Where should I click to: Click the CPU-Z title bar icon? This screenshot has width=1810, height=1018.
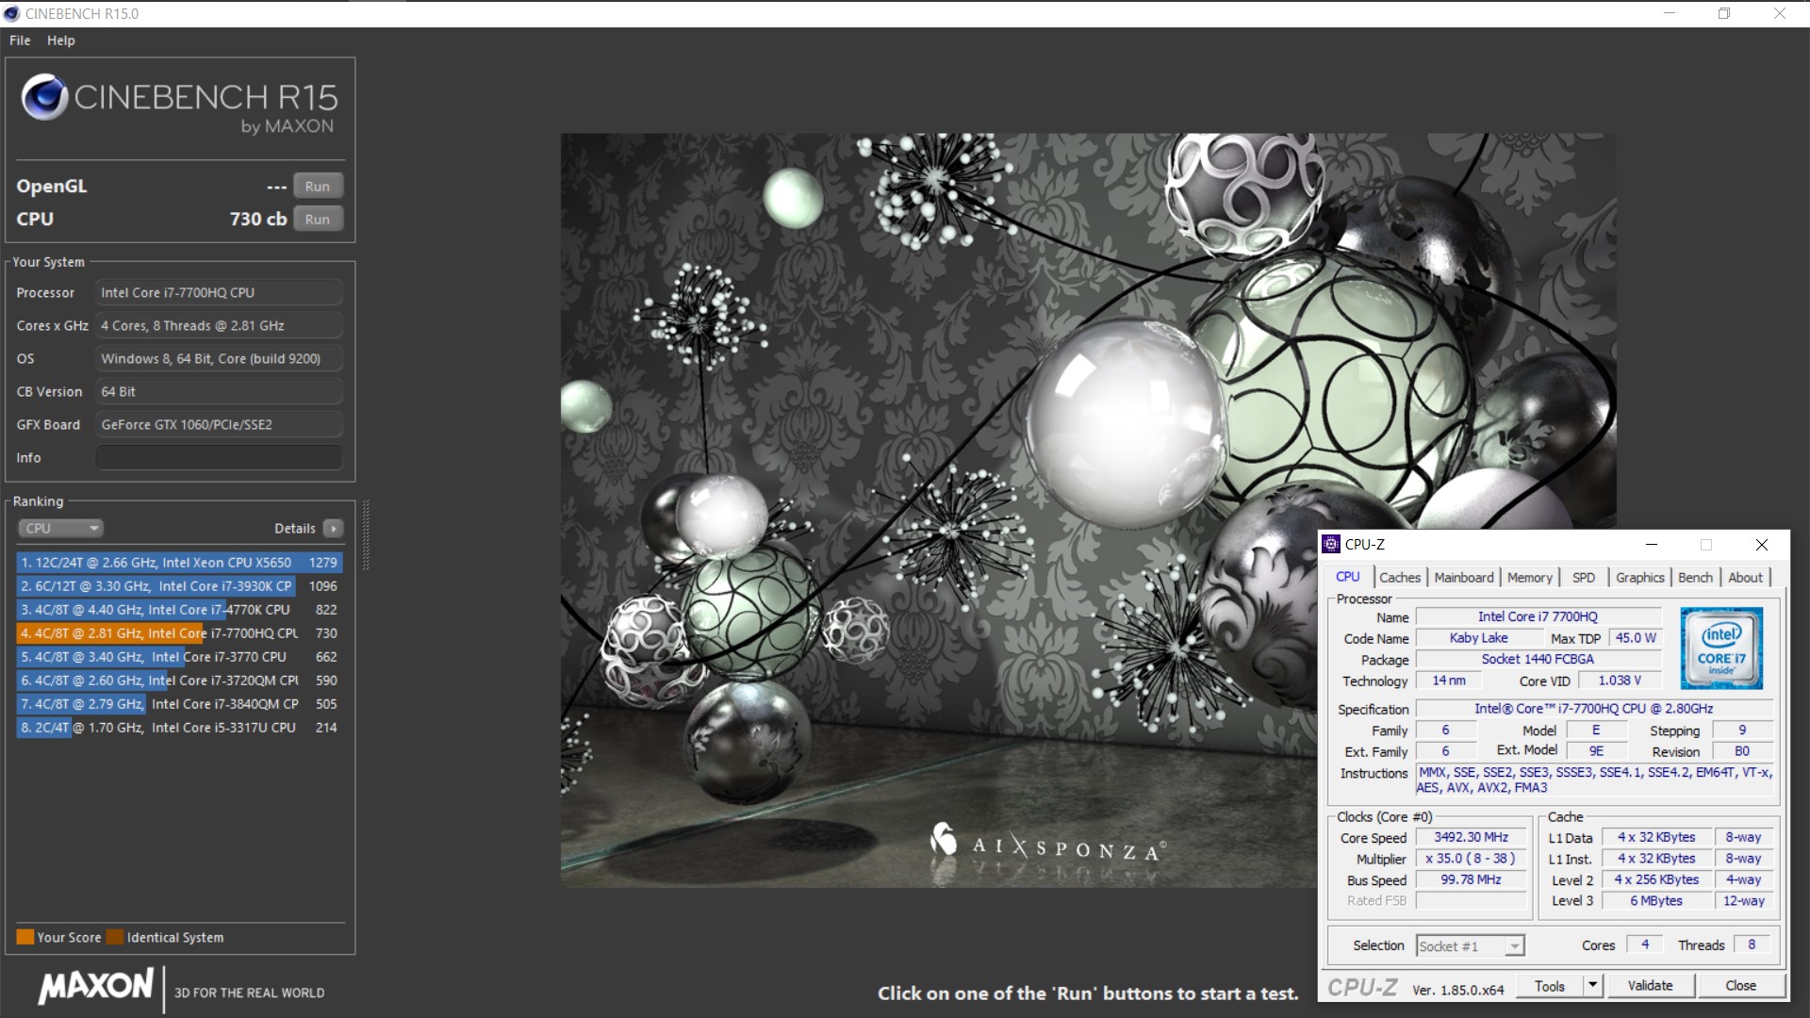pyautogui.click(x=1331, y=544)
